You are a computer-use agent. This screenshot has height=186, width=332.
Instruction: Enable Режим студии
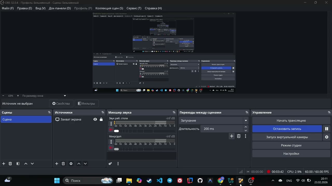click(291, 145)
